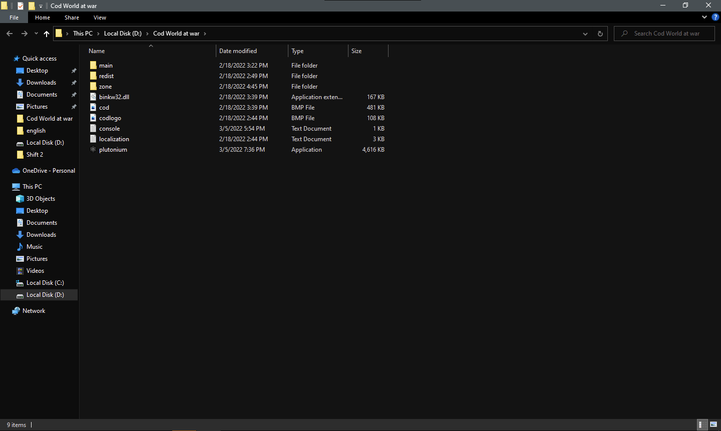This screenshot has width=721, height=431.
Task: Click the New folder quick access toolbar icon
Action: [x=32, y=6]
